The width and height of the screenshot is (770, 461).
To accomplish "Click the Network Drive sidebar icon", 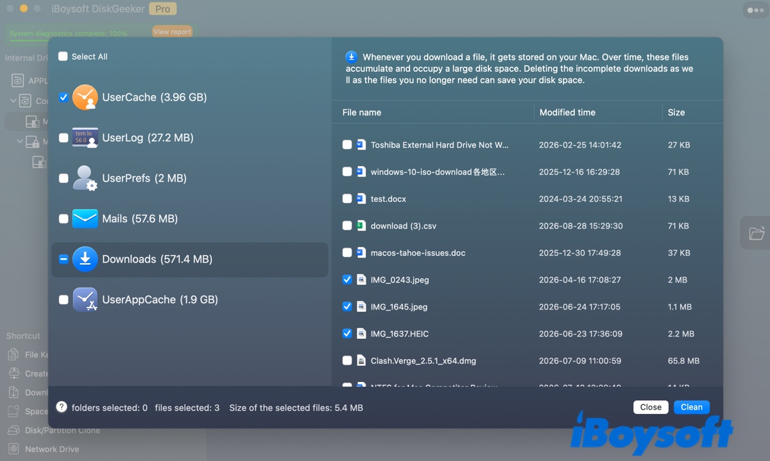I will point(13,449).
